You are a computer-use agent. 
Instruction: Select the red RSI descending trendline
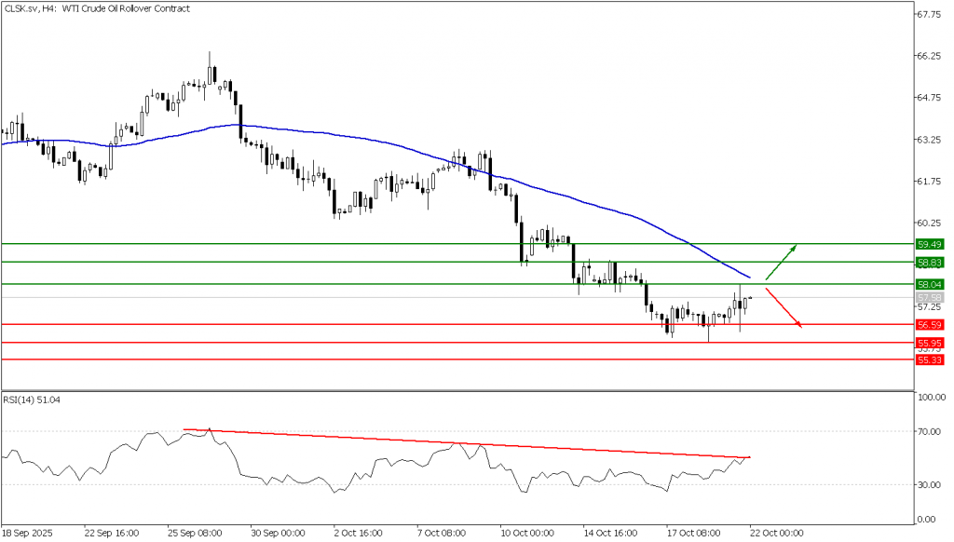coord(466,443)
